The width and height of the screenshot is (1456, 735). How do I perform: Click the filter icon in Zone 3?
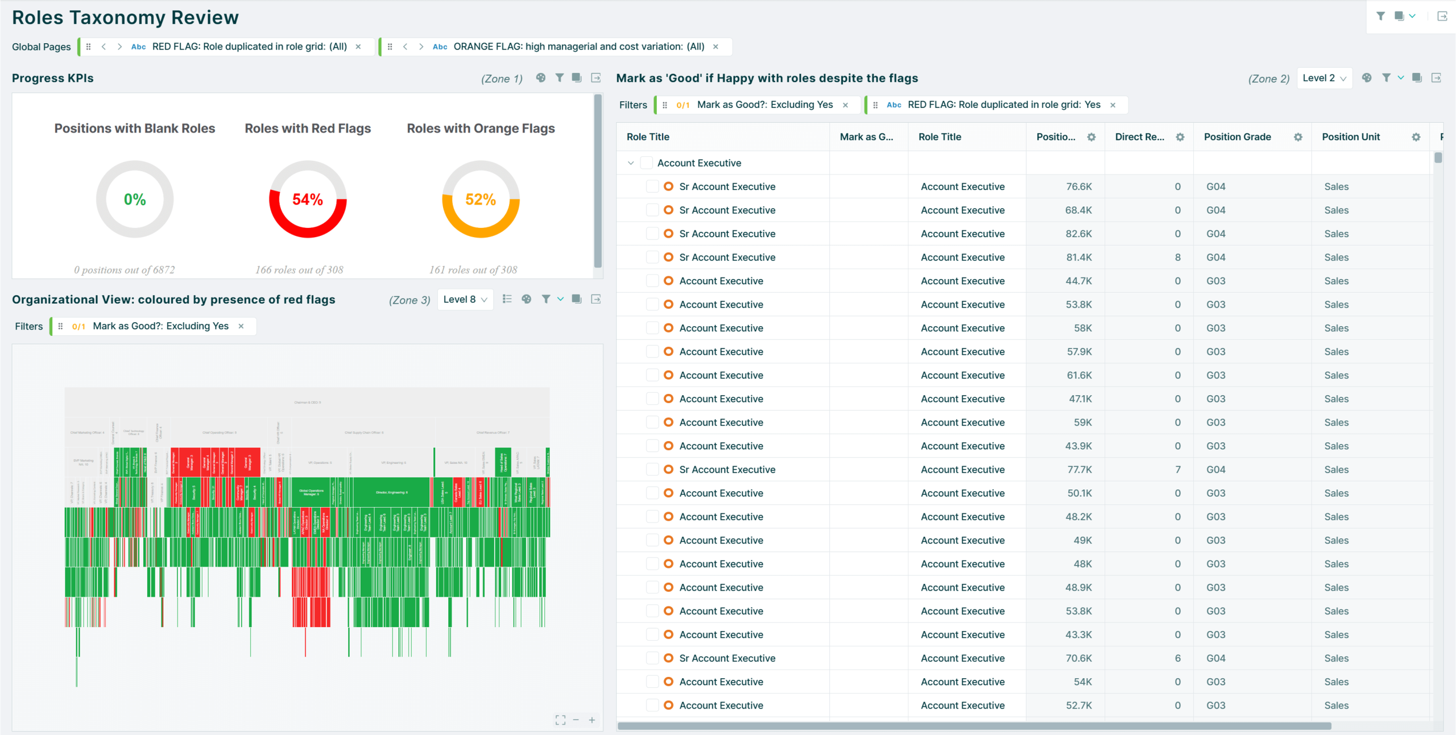click(546, 299)
